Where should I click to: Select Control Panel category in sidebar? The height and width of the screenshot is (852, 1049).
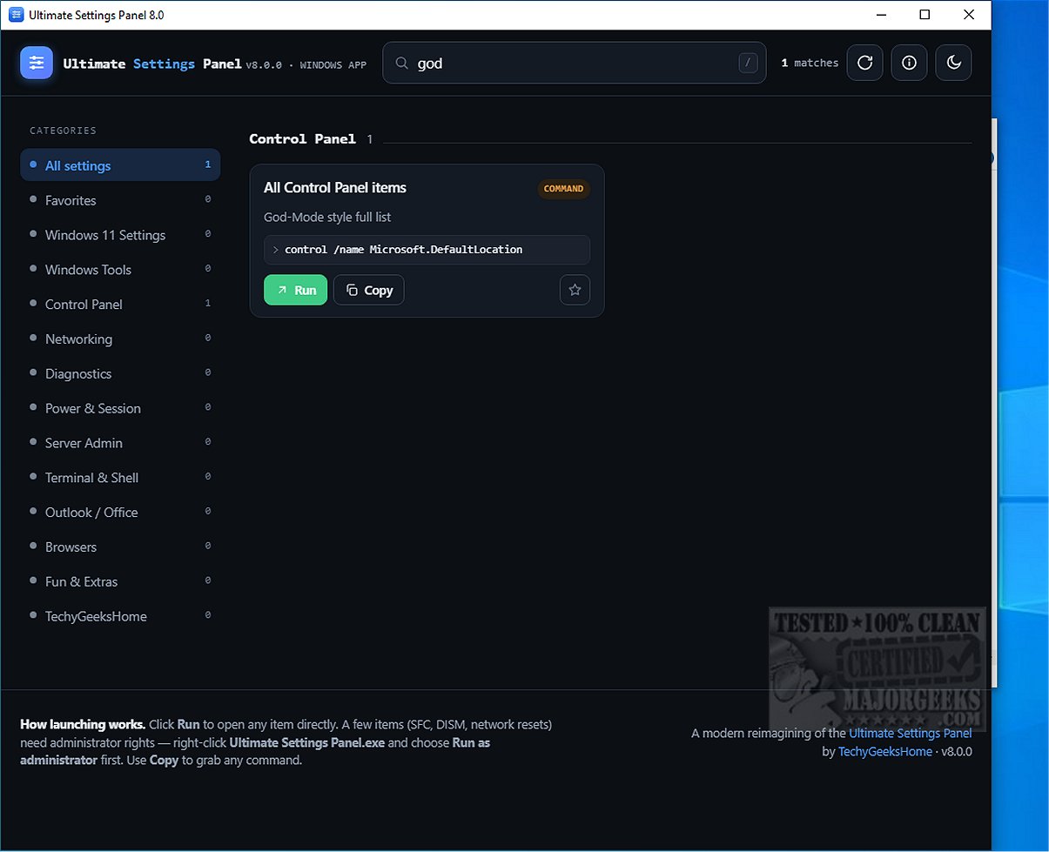click(120, 305)
